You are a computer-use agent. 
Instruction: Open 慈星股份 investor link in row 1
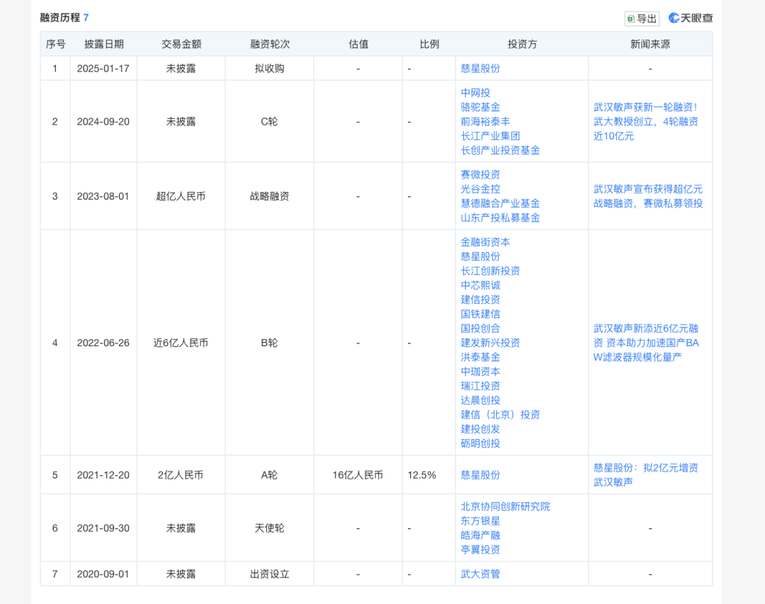(480, 69)
